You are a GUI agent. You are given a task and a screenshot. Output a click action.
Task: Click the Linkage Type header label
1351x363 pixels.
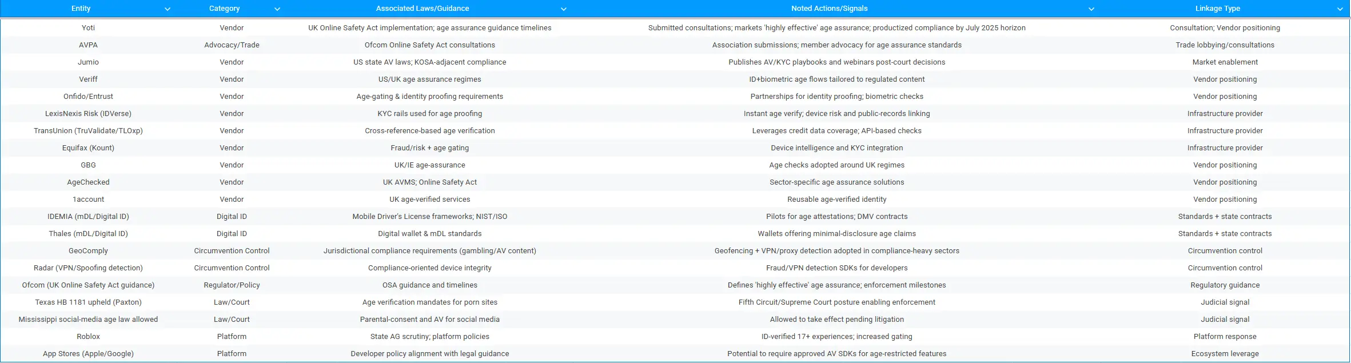[x=1217, y=9]
